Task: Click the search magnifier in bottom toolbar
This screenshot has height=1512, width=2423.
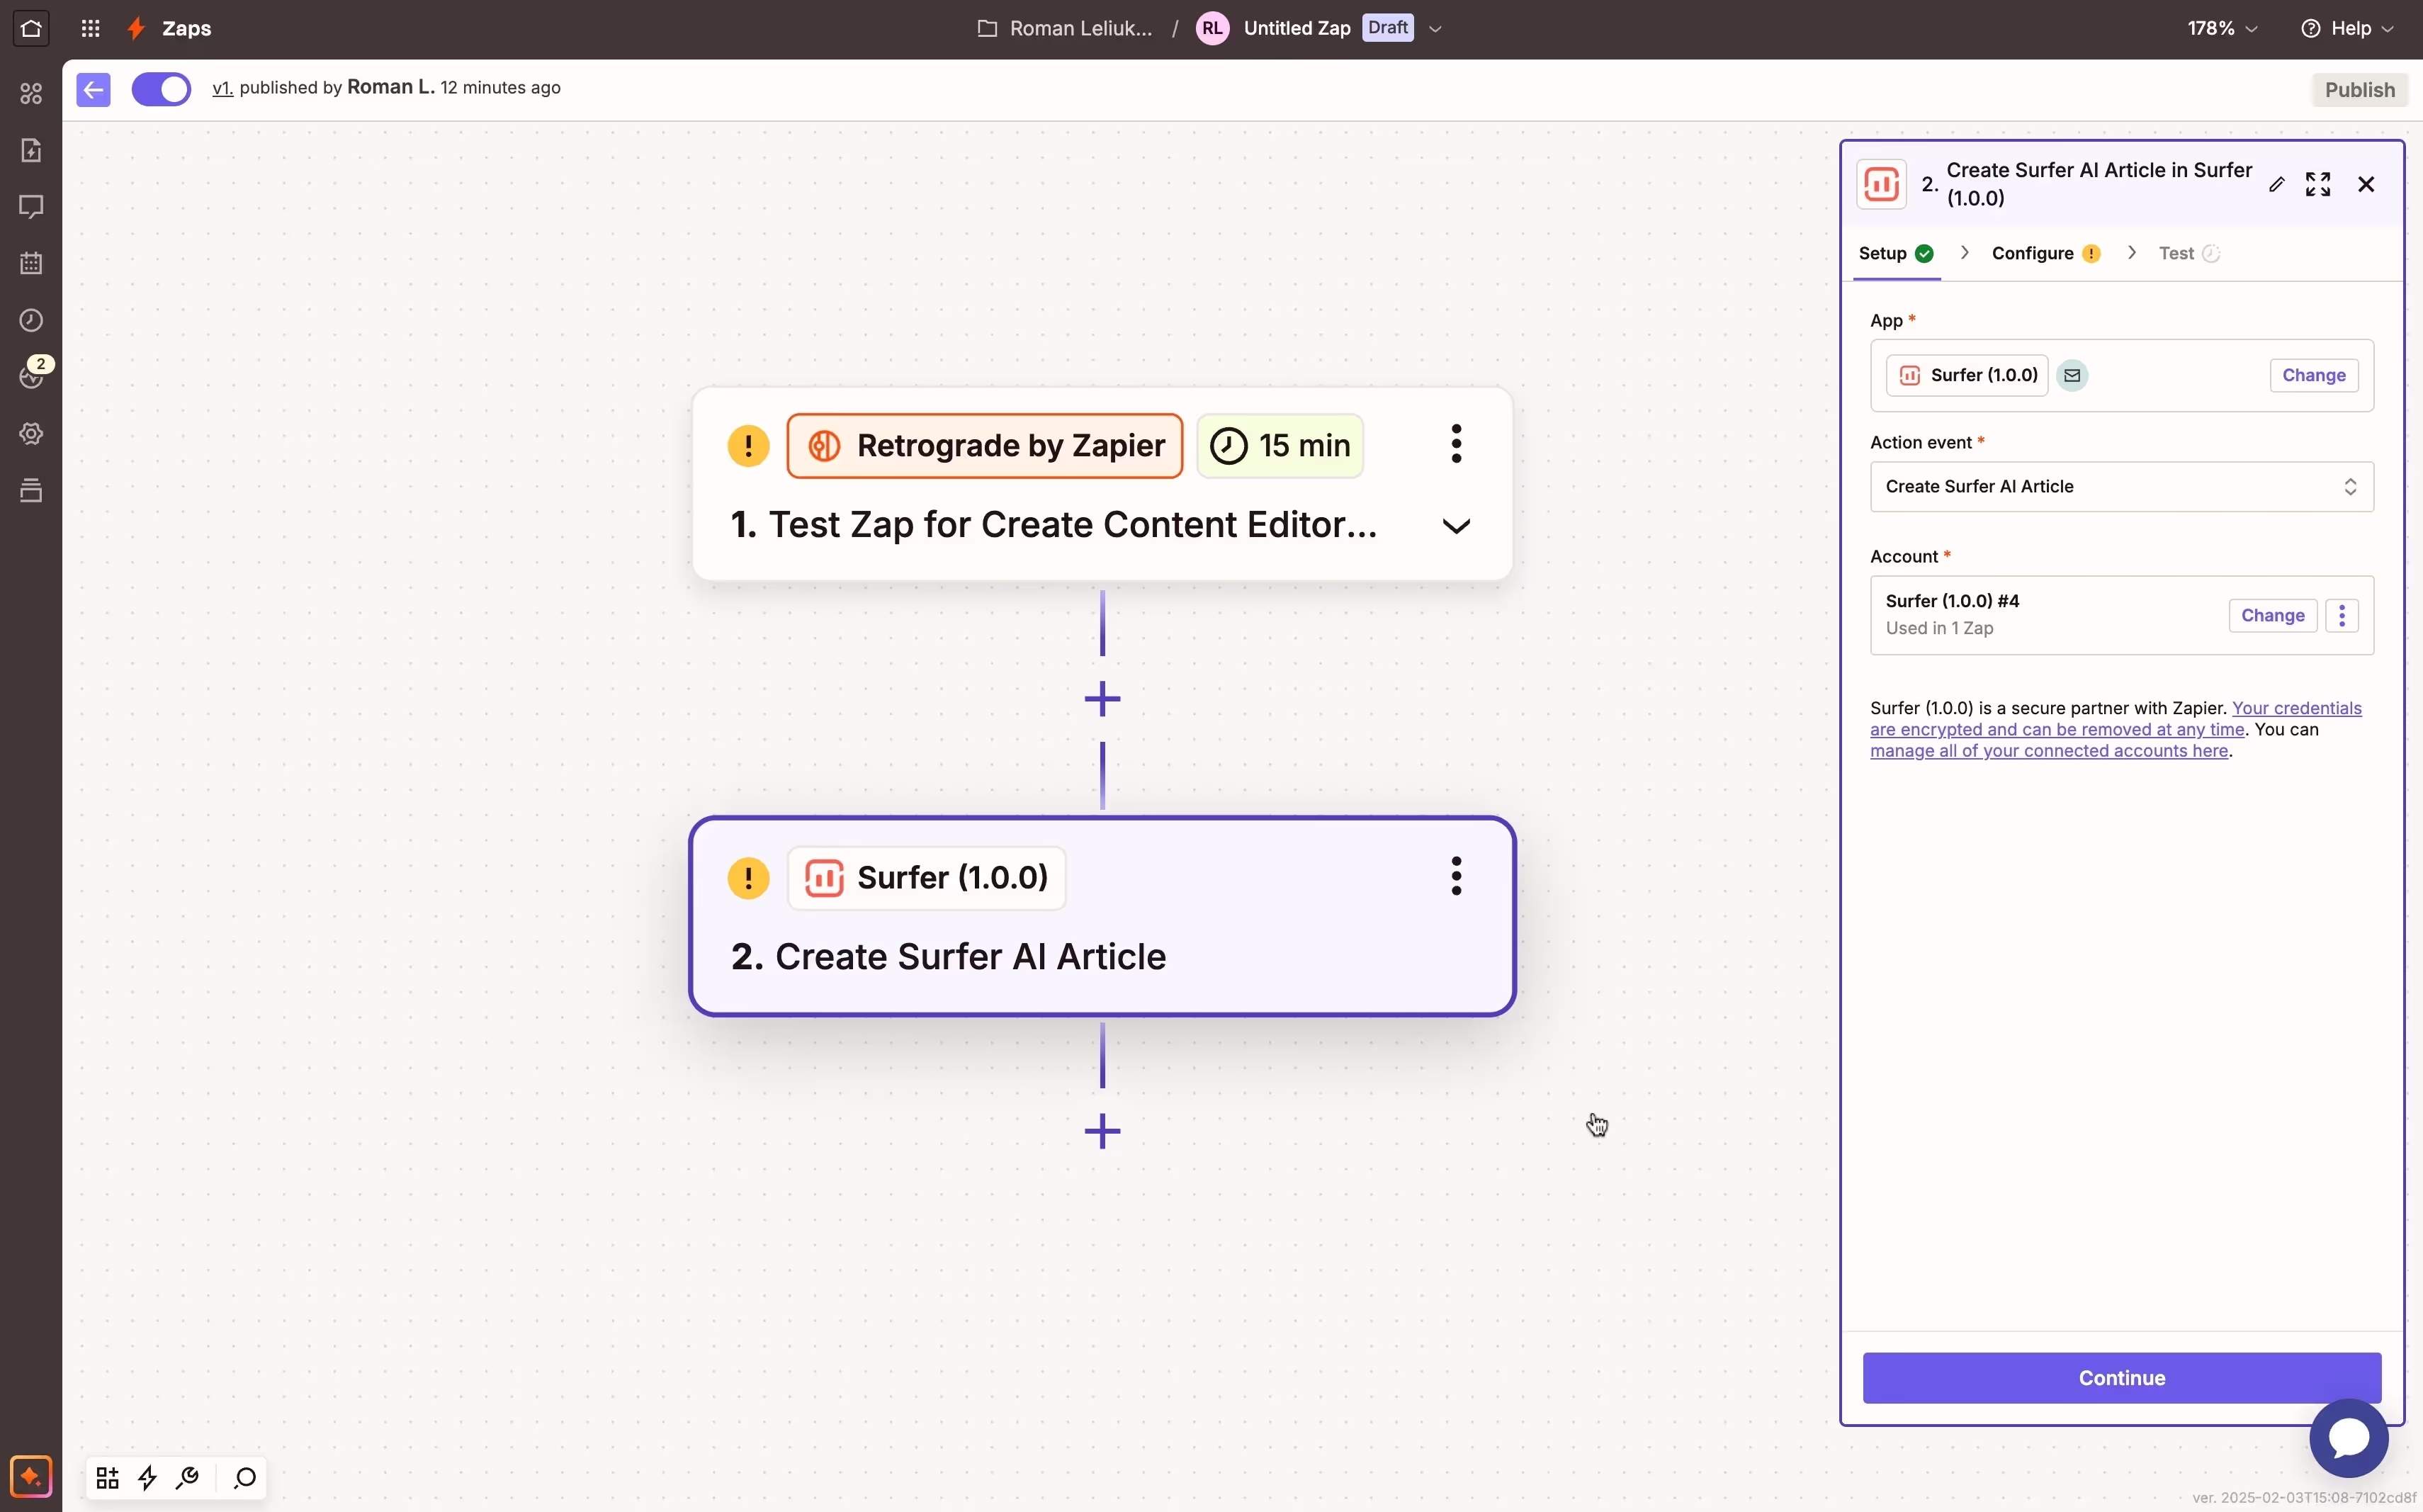Action: click(245, 1477)
